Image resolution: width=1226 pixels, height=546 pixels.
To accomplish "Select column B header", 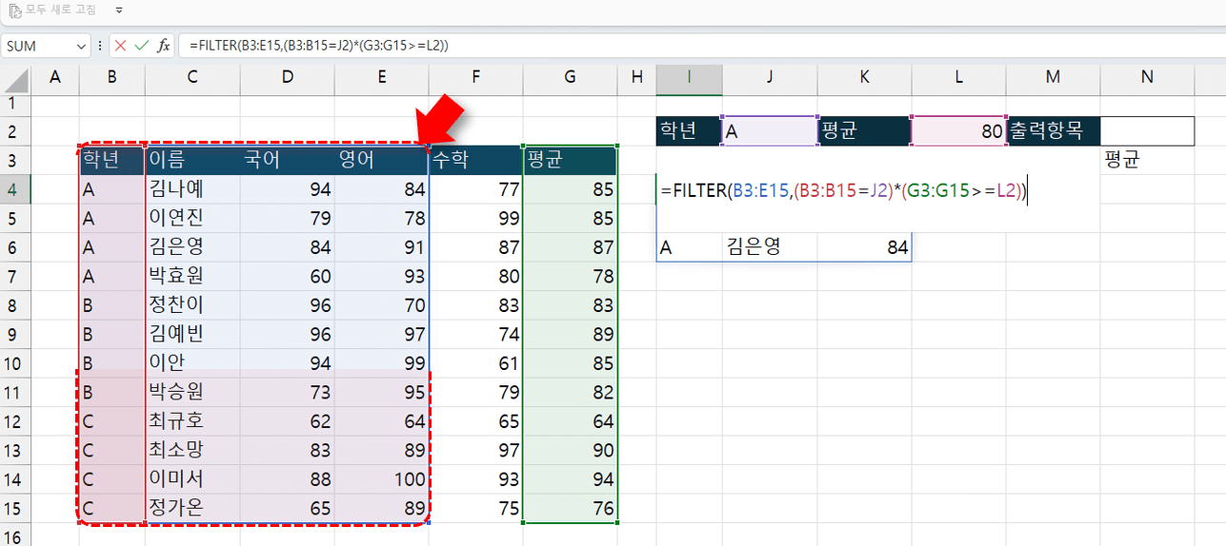I will pos(112,77).
